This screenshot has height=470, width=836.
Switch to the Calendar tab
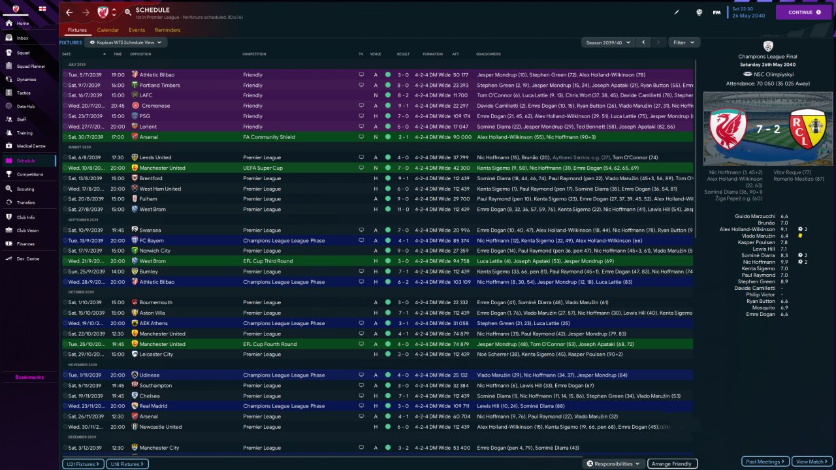click(x=108, y=30)
